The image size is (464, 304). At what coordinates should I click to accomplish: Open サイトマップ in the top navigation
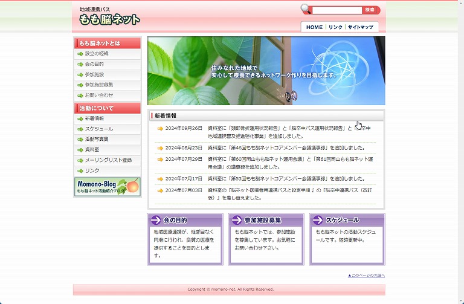361,27
